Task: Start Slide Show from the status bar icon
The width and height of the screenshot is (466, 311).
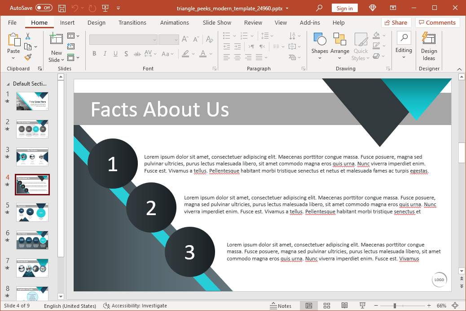Action: click(362, 306)
